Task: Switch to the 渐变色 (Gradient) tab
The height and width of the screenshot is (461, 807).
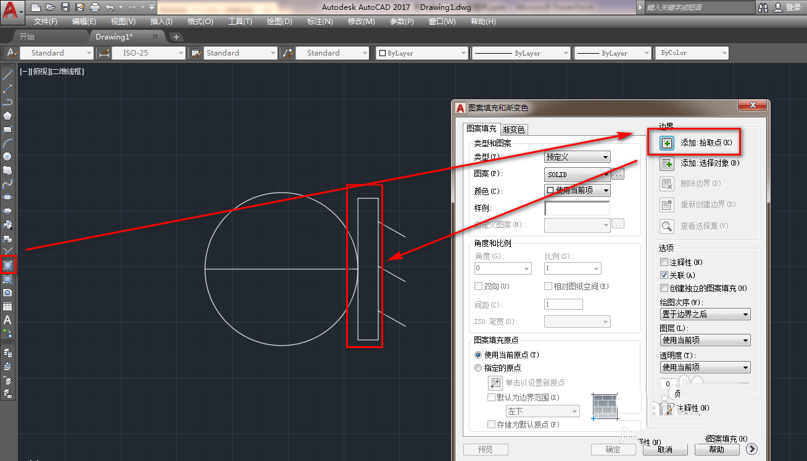Action: [x=513, y=130]
